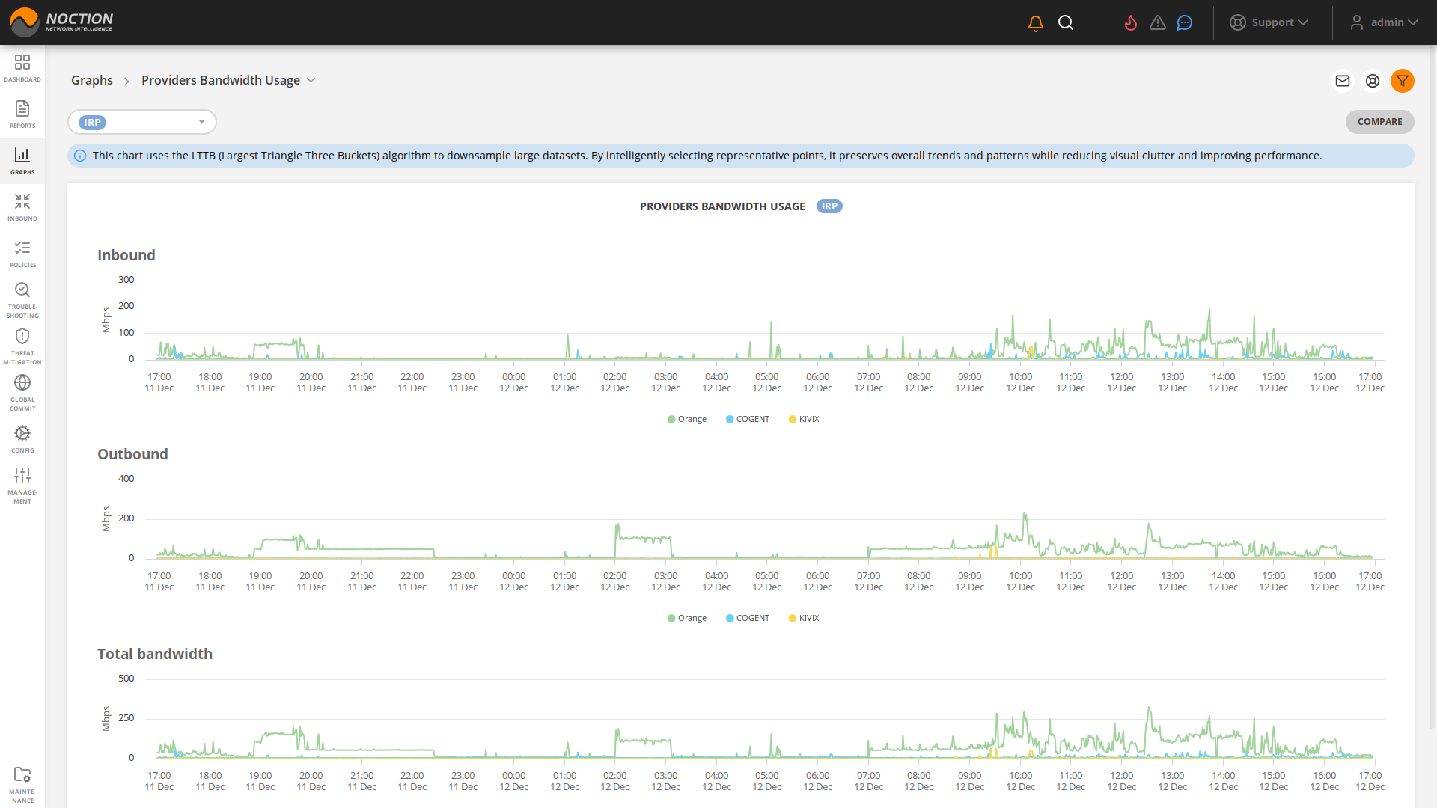Open the Troubleshooting panel
This screenshot has width=1437, height=808.
point(22,296)
